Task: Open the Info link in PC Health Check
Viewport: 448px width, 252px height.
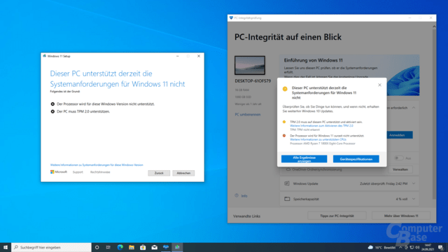Action: tap(244, 196)
